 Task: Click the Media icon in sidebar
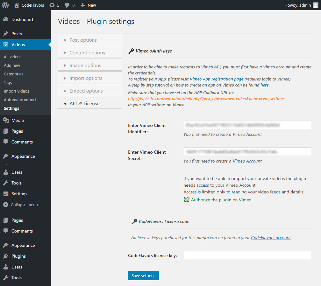click(x=6, y=120)
